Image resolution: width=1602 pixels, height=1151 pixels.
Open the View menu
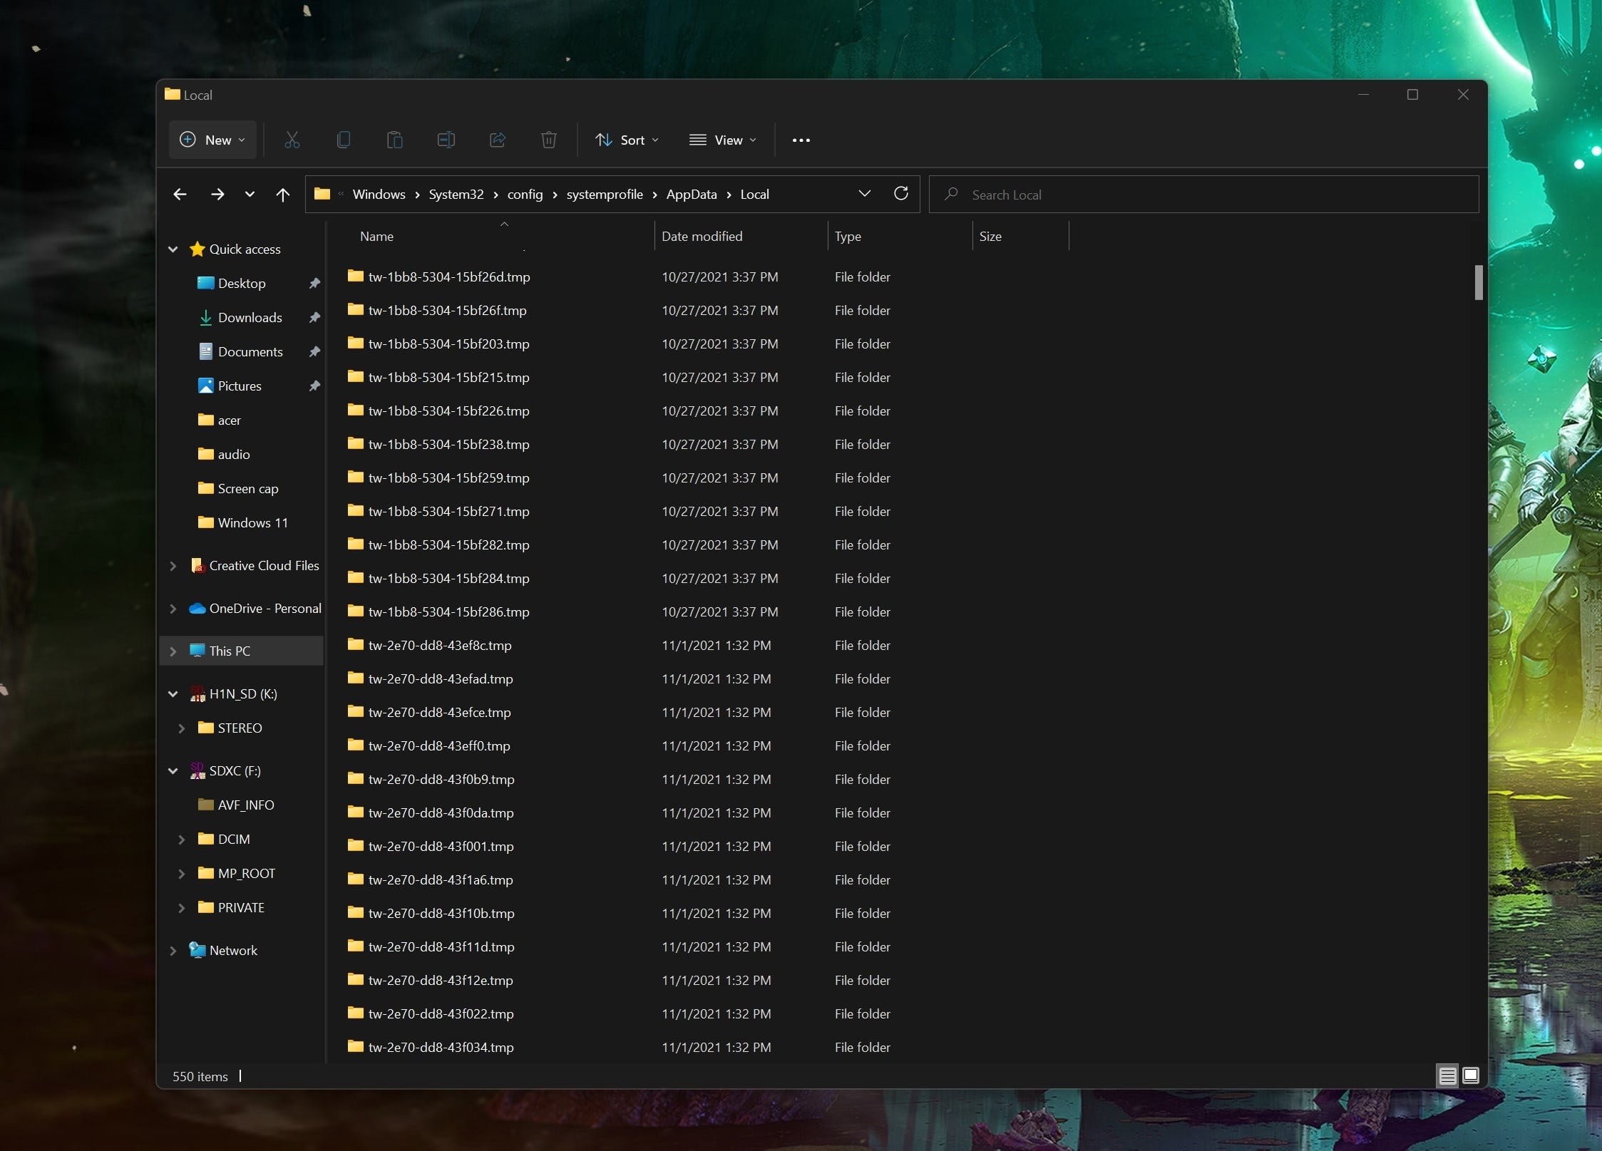722,140
